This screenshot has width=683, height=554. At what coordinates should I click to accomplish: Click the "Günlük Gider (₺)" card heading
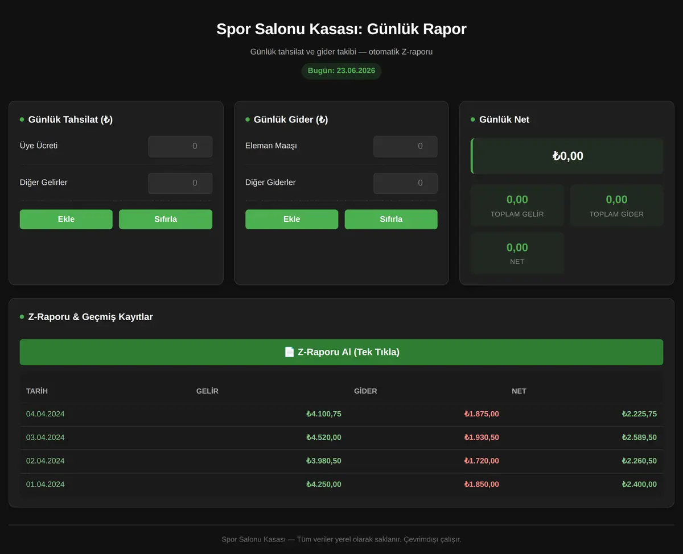coord(291,119)
